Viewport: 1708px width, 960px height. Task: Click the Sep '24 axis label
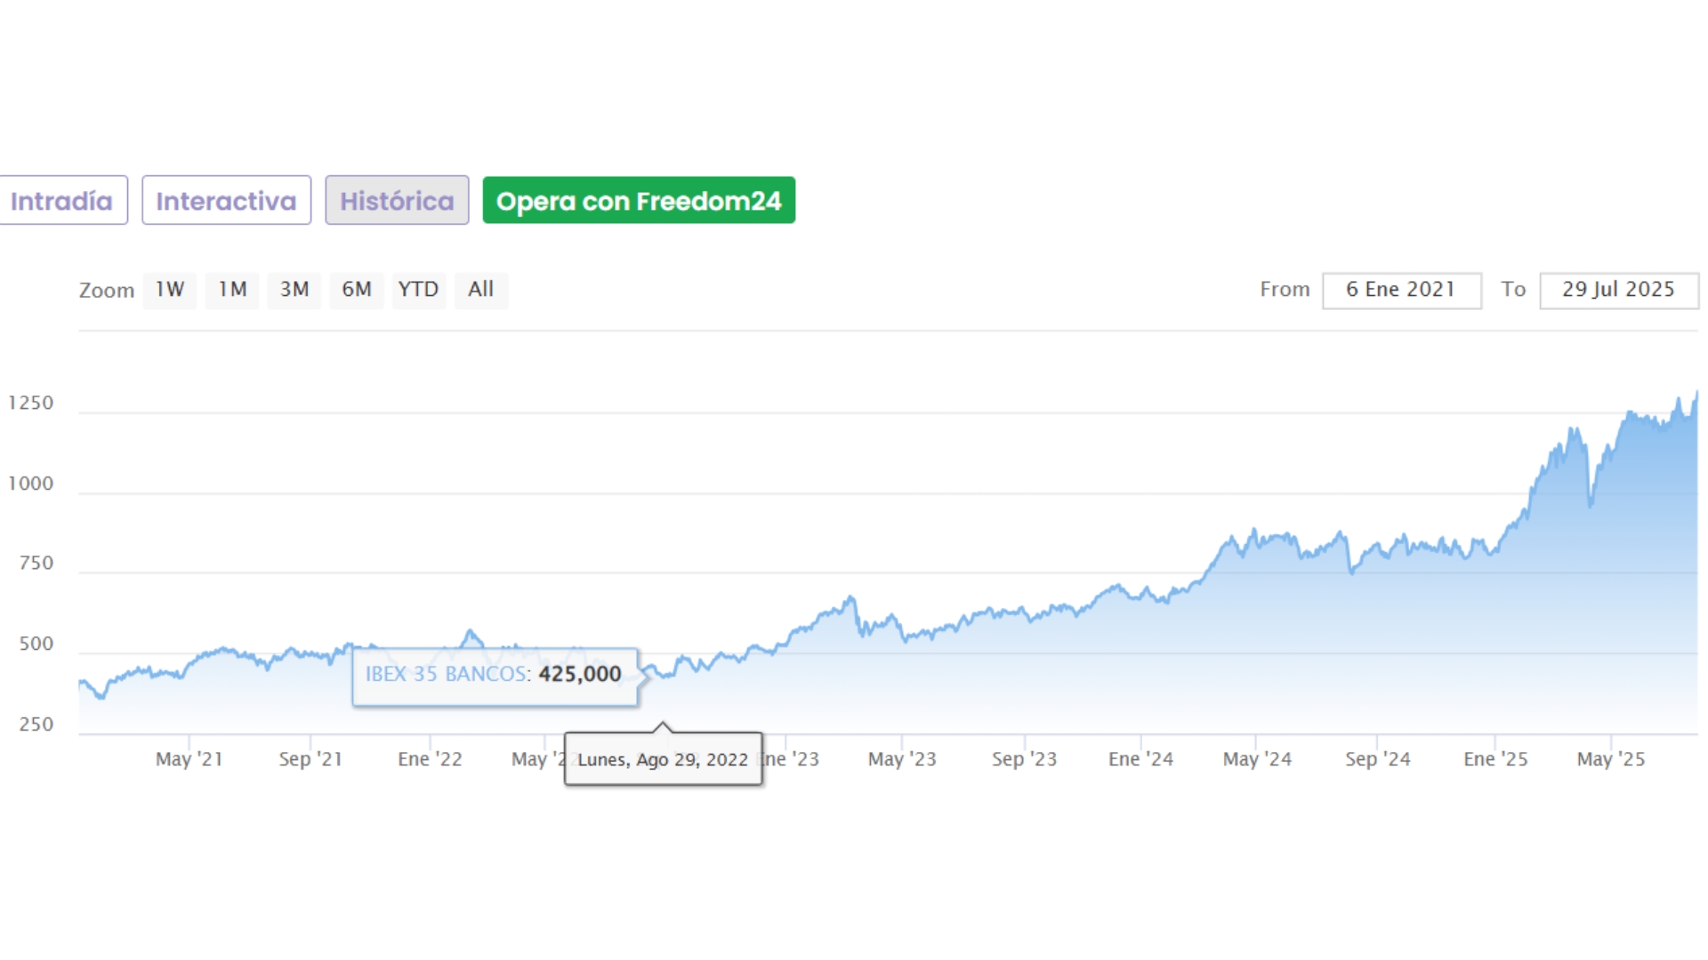click(1377, 760)
